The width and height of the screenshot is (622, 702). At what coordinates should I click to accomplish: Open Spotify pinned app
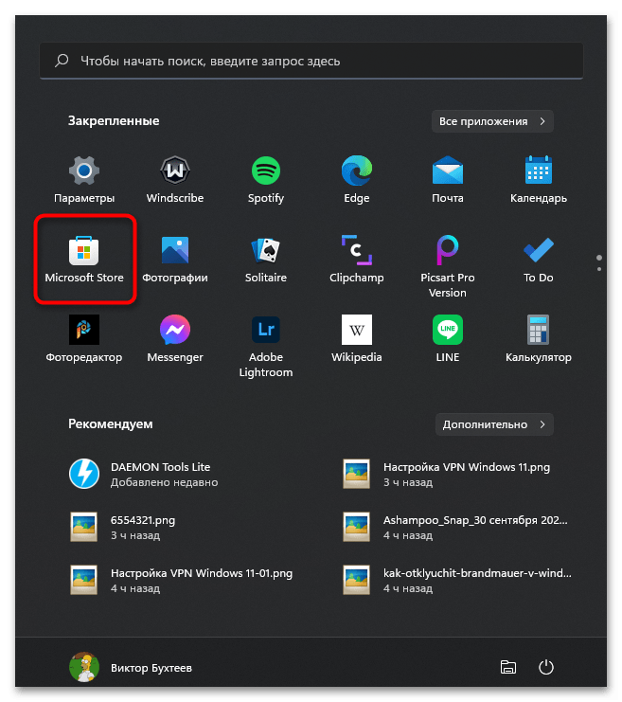point(266,179)
